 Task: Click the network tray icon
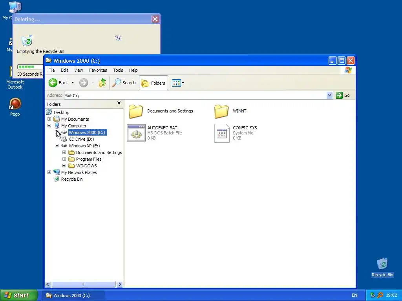tap(372, 295)
